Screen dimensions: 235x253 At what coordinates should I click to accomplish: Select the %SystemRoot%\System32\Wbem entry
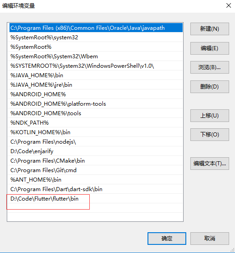coord(95,56)
